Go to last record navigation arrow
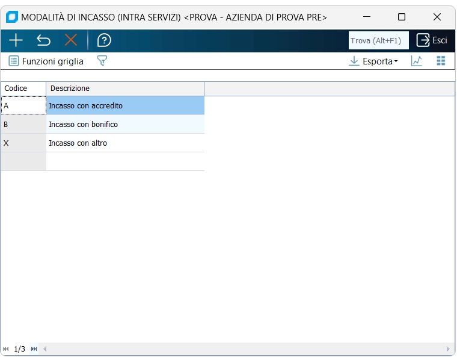The height and width of the screenshot is (357, 457). (34, 349)
